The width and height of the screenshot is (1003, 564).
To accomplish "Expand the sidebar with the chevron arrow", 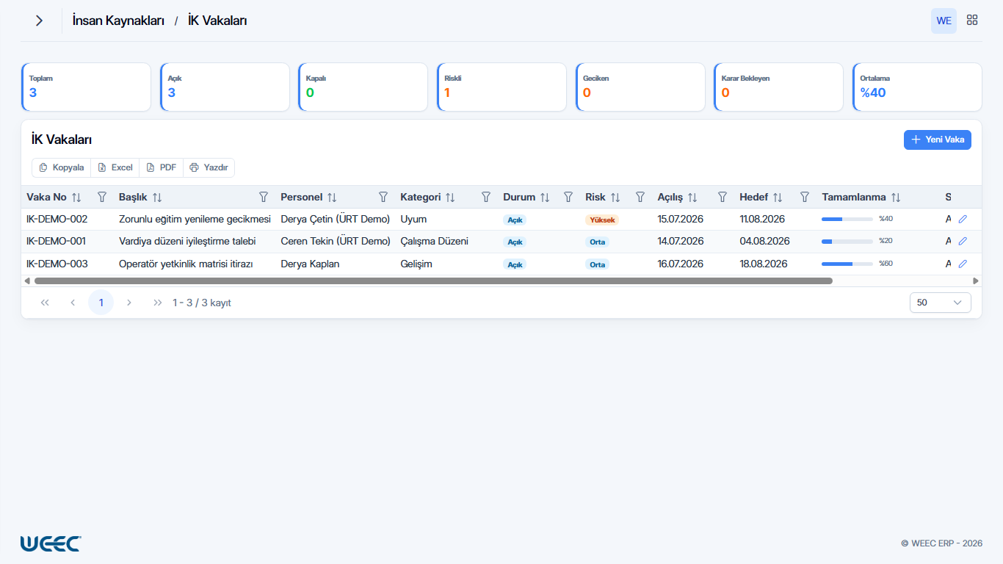I will pos(39,21).
